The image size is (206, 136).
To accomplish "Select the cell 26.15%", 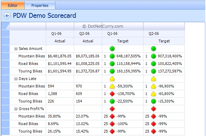I will (x=60, y=131).
